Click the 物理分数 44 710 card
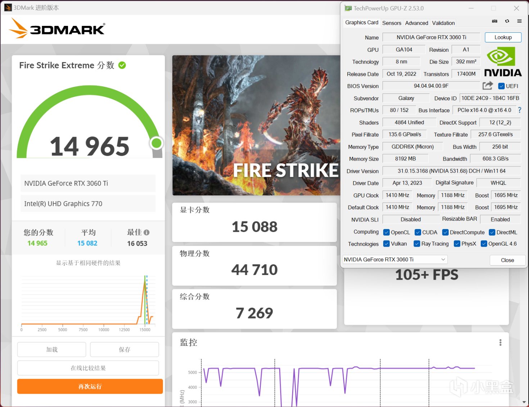The width and height of the screenshot is (529, 407). pos(254,266)
